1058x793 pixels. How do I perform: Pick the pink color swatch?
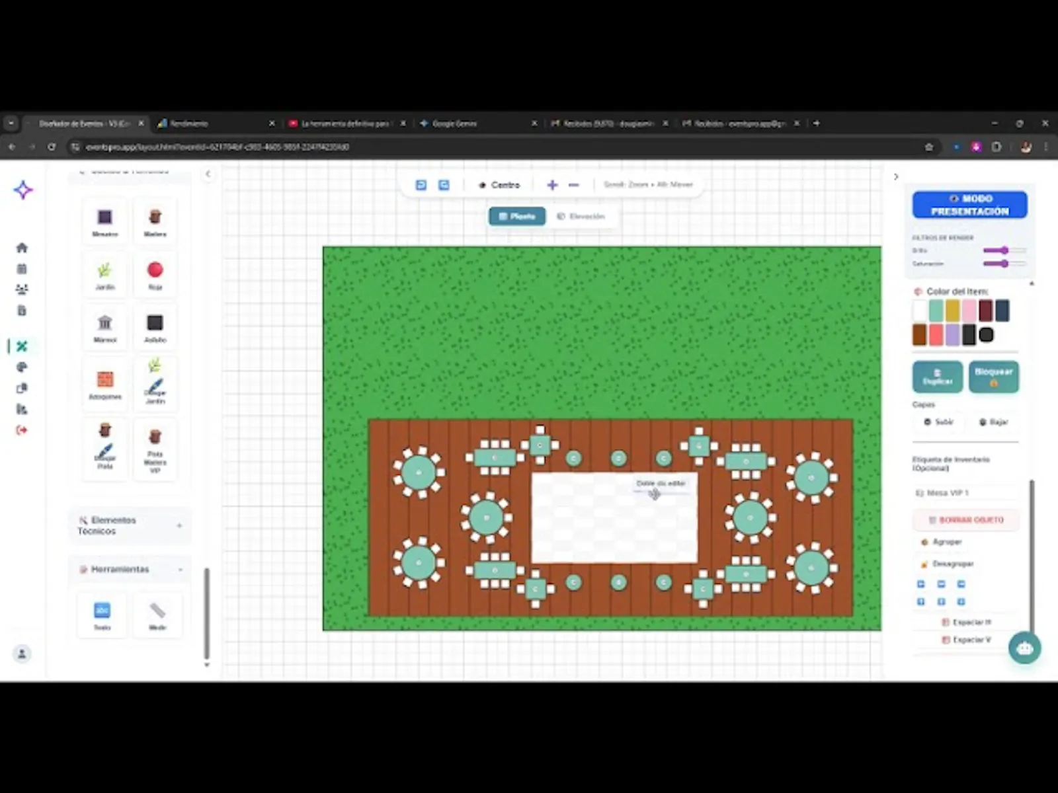pos(969,311)
